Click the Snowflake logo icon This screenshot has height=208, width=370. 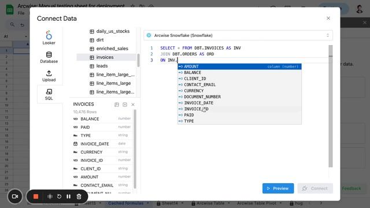pos(149,35)
